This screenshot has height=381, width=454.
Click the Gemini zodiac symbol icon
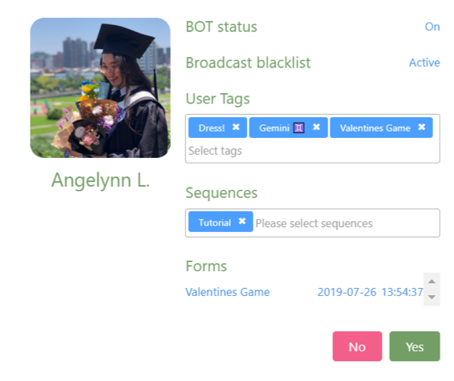click(299, 128)
